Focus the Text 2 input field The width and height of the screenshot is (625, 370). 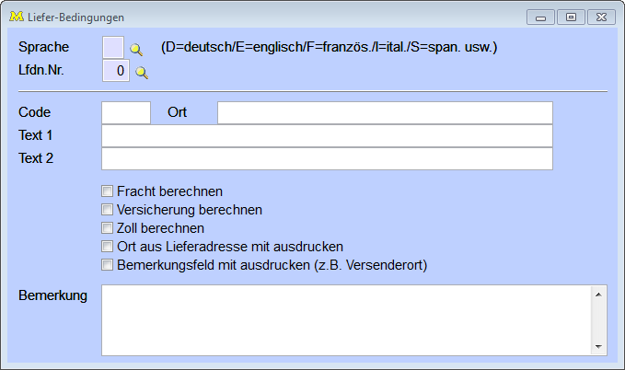click(327, 159)
